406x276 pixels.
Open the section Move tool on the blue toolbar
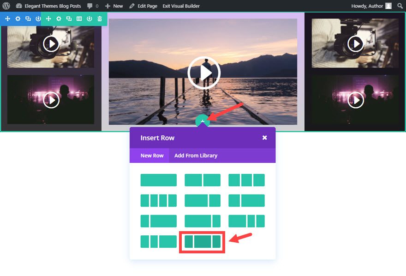pos(7,18)
